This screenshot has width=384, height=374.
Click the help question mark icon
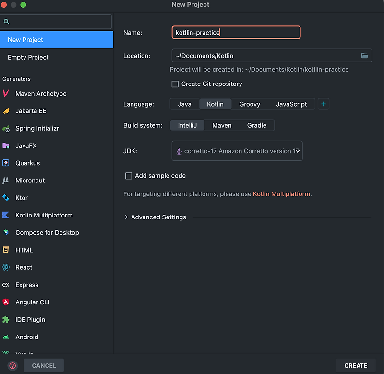[x=12, y=365]
